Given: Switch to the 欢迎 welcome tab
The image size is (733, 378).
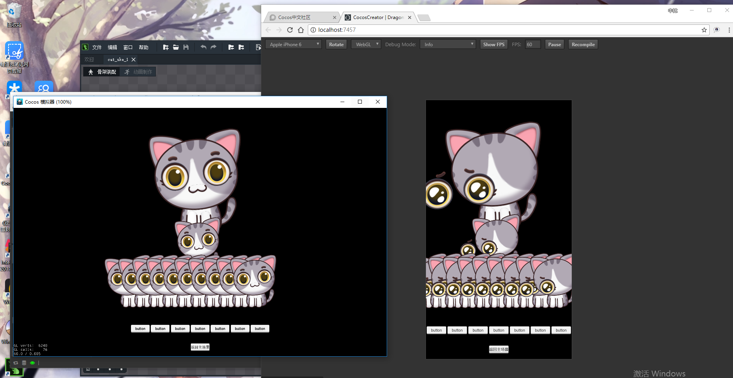Looking at the screenshot, I should pyautogui.click(x=89, y=59).
